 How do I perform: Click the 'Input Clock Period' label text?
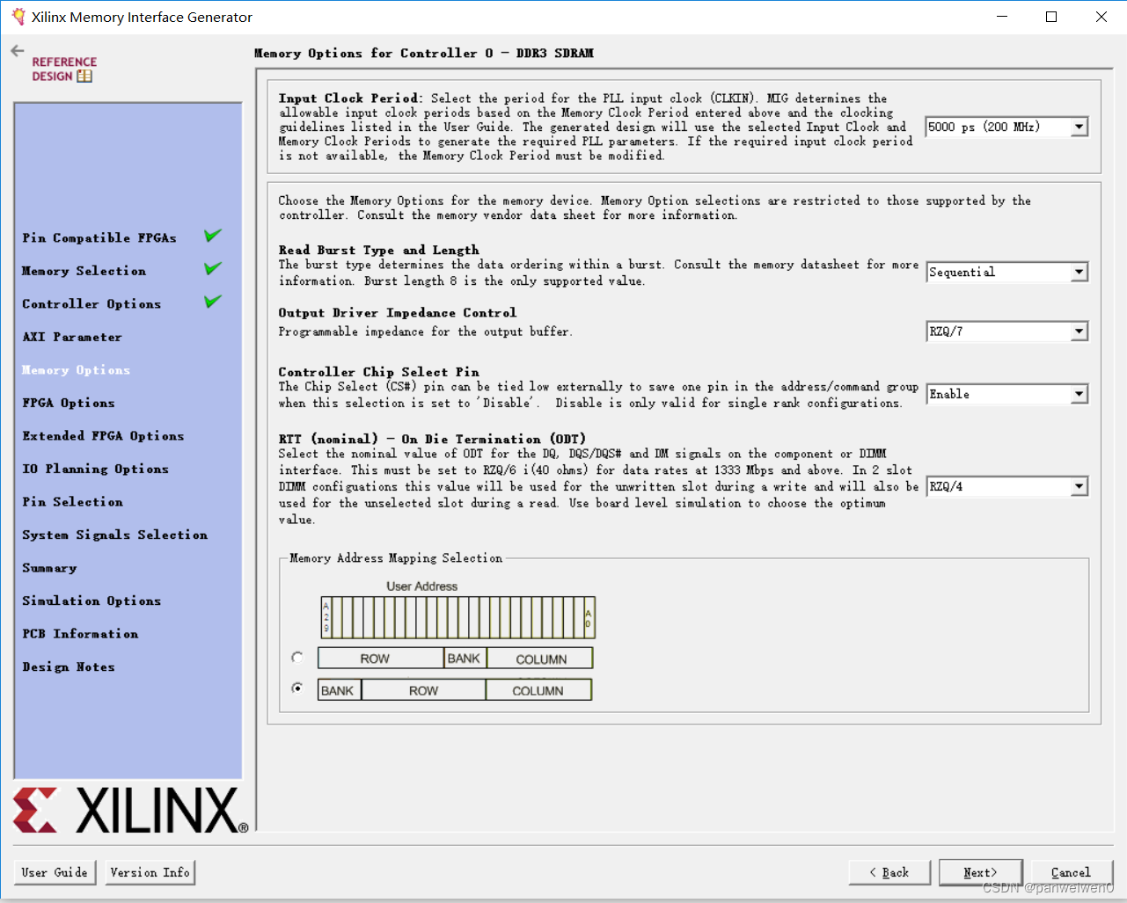[x=350, y=98]
